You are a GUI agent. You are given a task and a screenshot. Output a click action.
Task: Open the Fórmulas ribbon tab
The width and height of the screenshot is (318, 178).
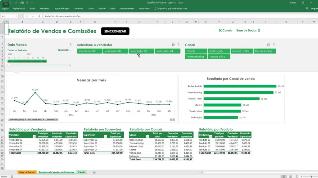79,9
